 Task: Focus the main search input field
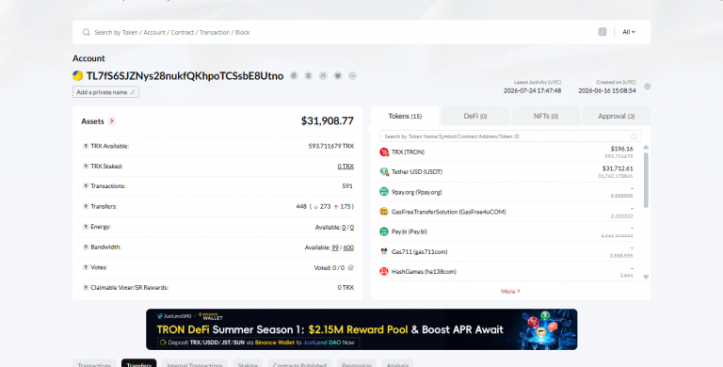[x=344, y=32]
